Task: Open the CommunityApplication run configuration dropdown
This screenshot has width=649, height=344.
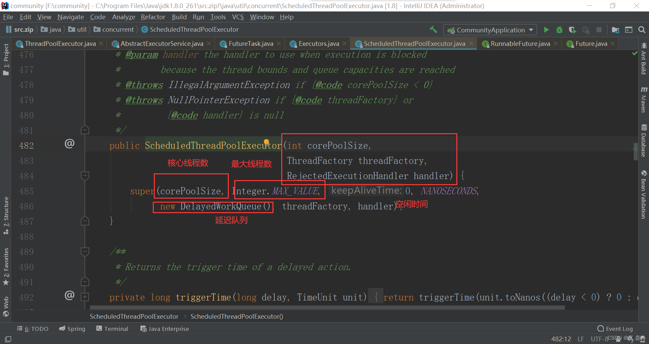Action: [490, 30]
